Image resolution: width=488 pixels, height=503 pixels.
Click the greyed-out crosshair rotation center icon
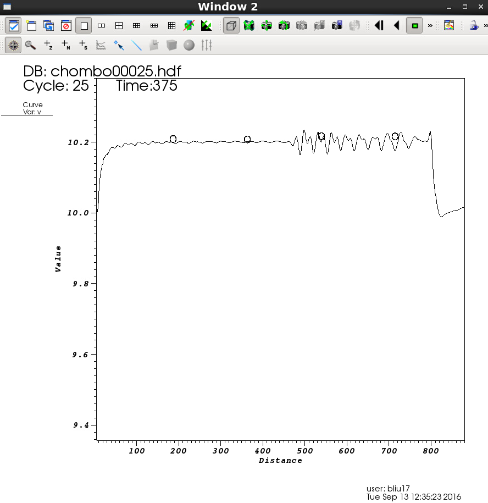[x=354, y=26]
